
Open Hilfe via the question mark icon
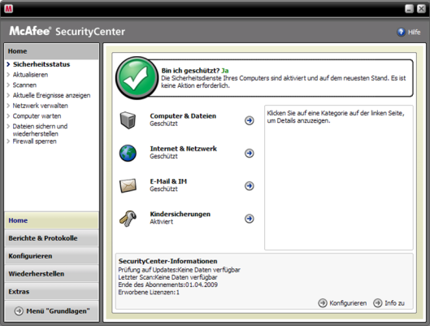point(401,32)
